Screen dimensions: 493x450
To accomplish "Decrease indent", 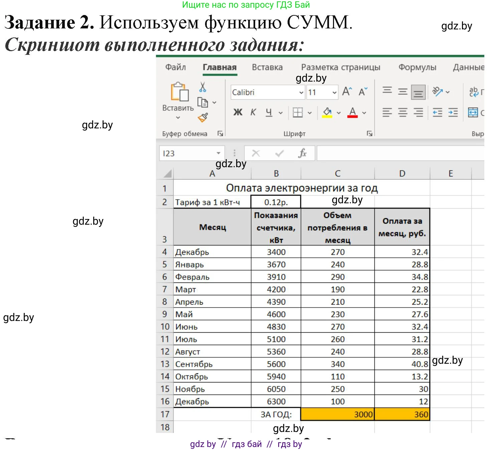I will click(x=438, y=113).
